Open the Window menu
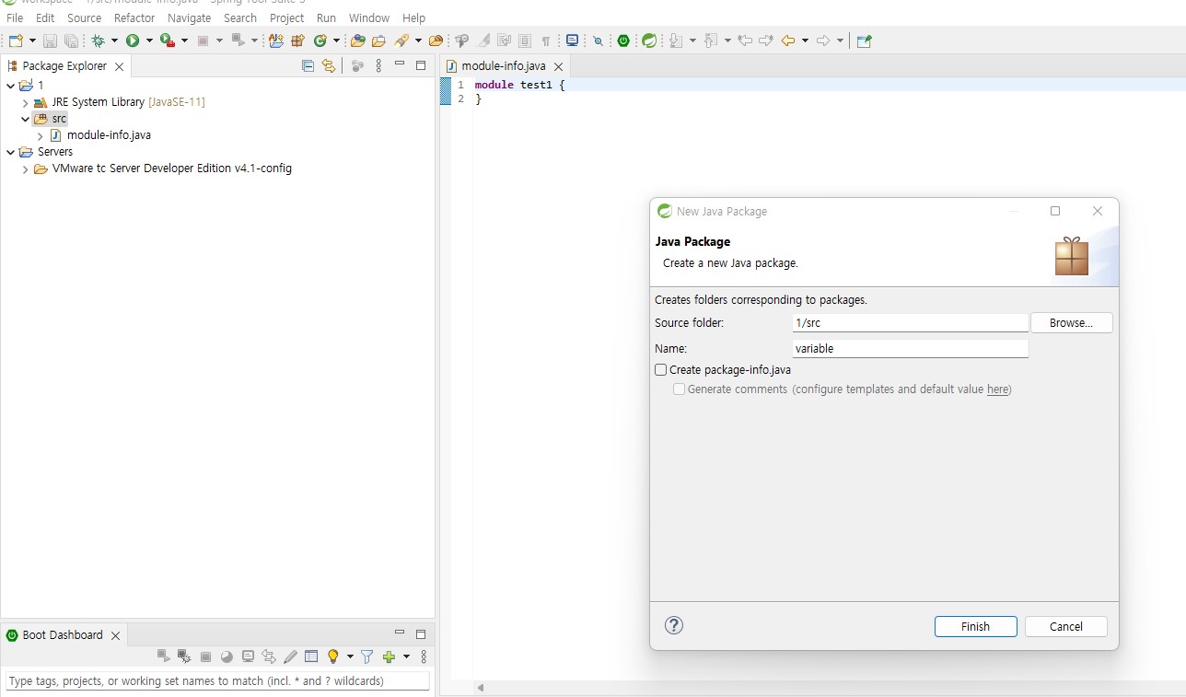1186x697 pixels. click(369, 17)
